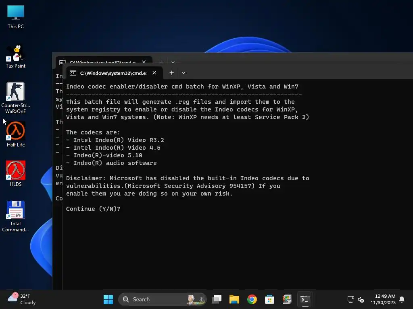
Task: Open Microsoft Store from the taskbar
Action: point(269,299)
